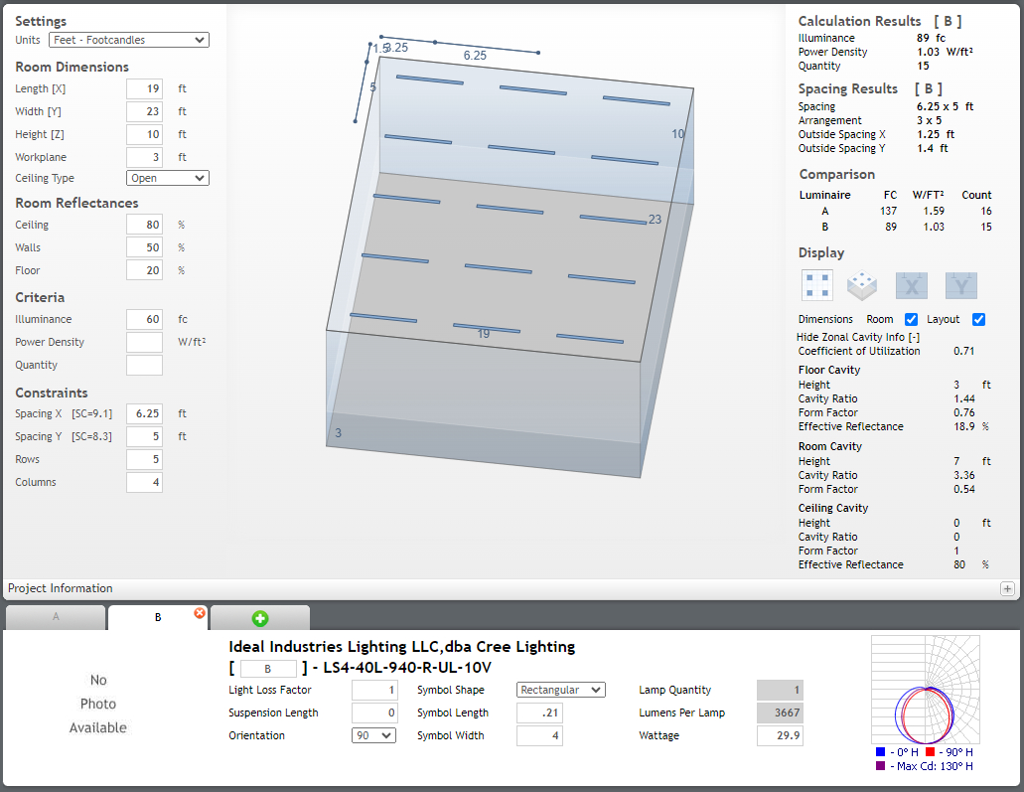Click the polar candela distribution plot
The width and height of the screenshot is (1024, 792).
click(925, 690)
